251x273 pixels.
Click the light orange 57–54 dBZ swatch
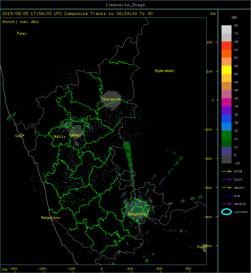coord(226,62)
